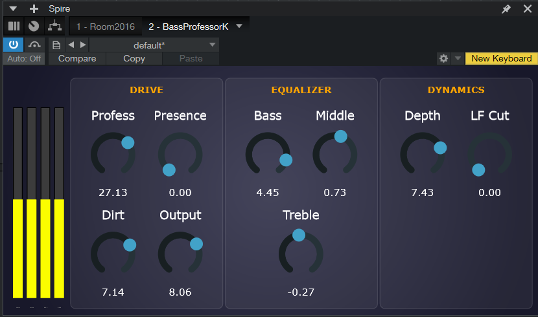This screenshot has width=538, height=317.
Task: Click the Copy button
Action: click(x=134, y=58)
